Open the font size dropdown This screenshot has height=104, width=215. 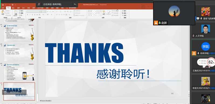[x=46, y=12]
